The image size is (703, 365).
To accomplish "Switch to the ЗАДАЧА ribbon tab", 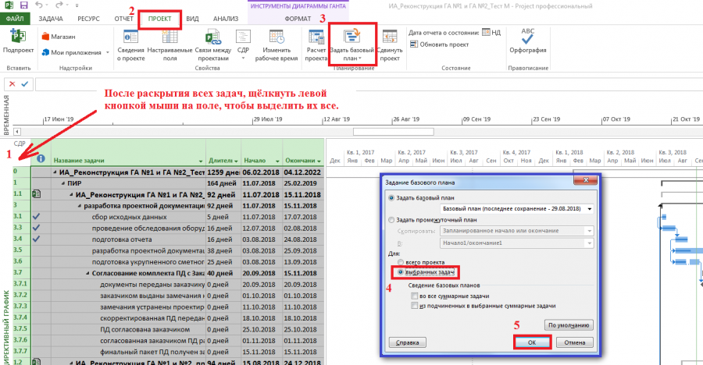I will (x=51, y=19).
